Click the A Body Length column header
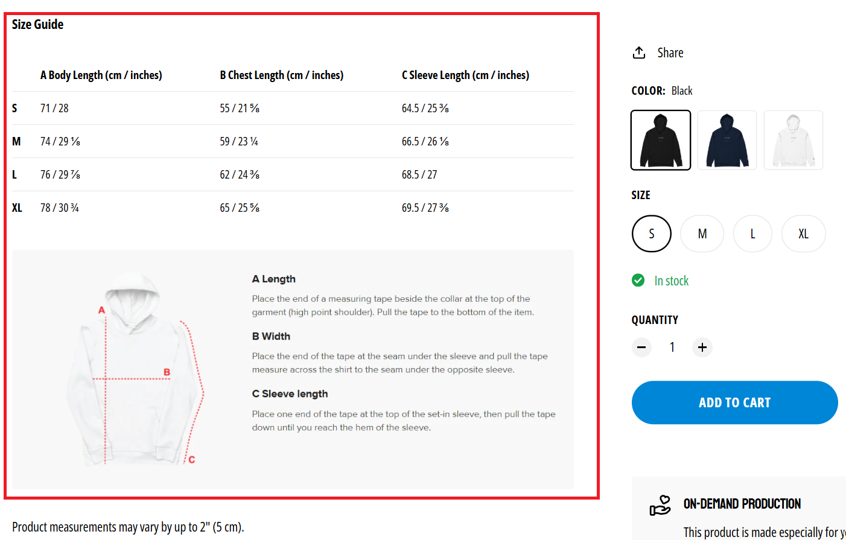 [x=101, y=75]
